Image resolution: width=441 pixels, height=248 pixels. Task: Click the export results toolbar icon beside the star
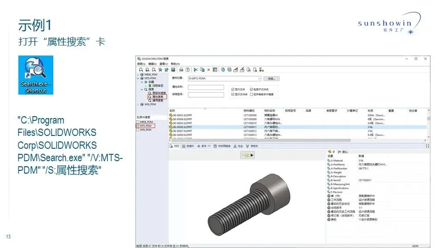(x=166, y=70)
